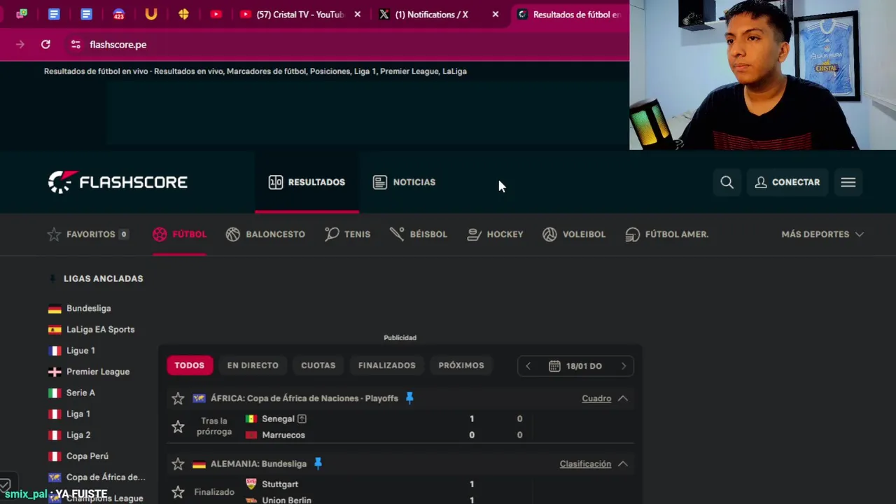Open site information icon beside flashscore.pe
The image size is (896, 504).
tap(76, 44)
